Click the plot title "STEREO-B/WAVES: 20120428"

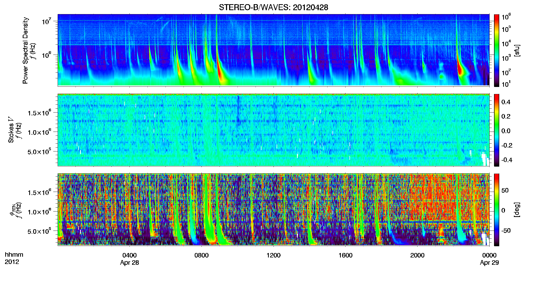[x=273, y=7]
